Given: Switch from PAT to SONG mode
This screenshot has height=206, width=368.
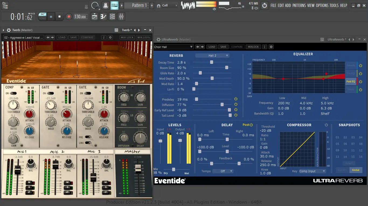Looking at the screenshot, I should pos(42,18).
